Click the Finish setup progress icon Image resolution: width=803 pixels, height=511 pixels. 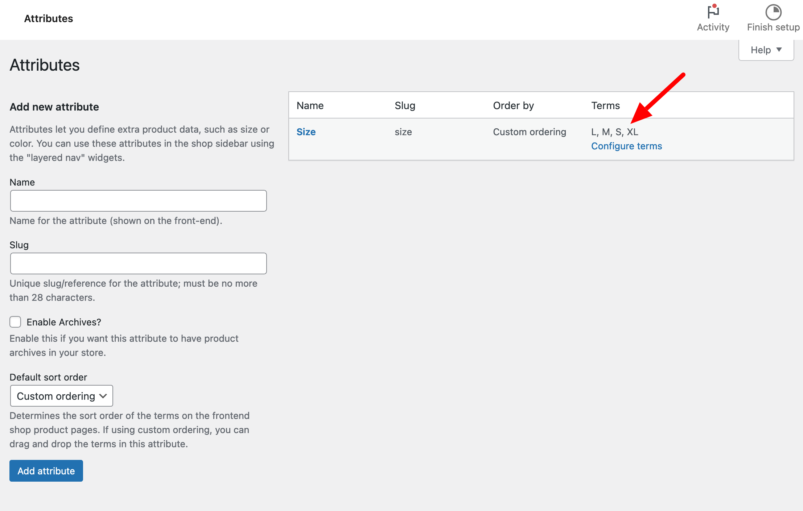click(x=773, y=12)
